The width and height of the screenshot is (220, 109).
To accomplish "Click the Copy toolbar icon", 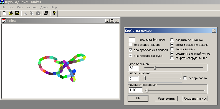I will [32, 14].
